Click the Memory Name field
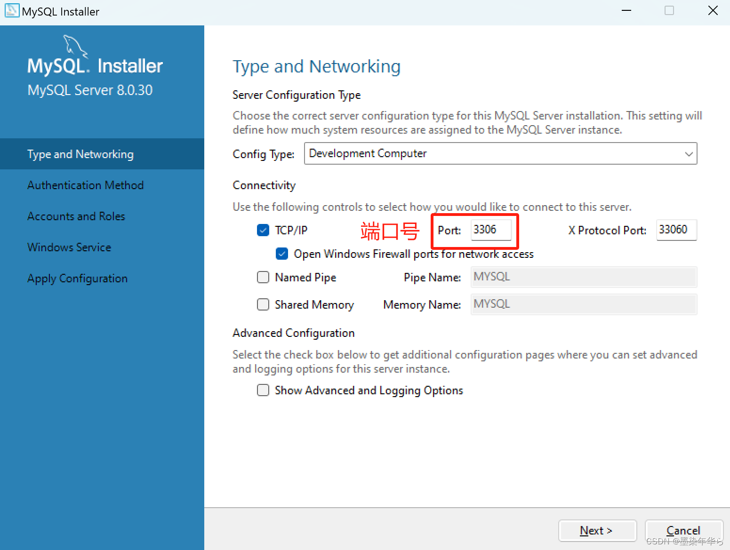The height and width of the screenshot is (550, 730). pos(584,304)
